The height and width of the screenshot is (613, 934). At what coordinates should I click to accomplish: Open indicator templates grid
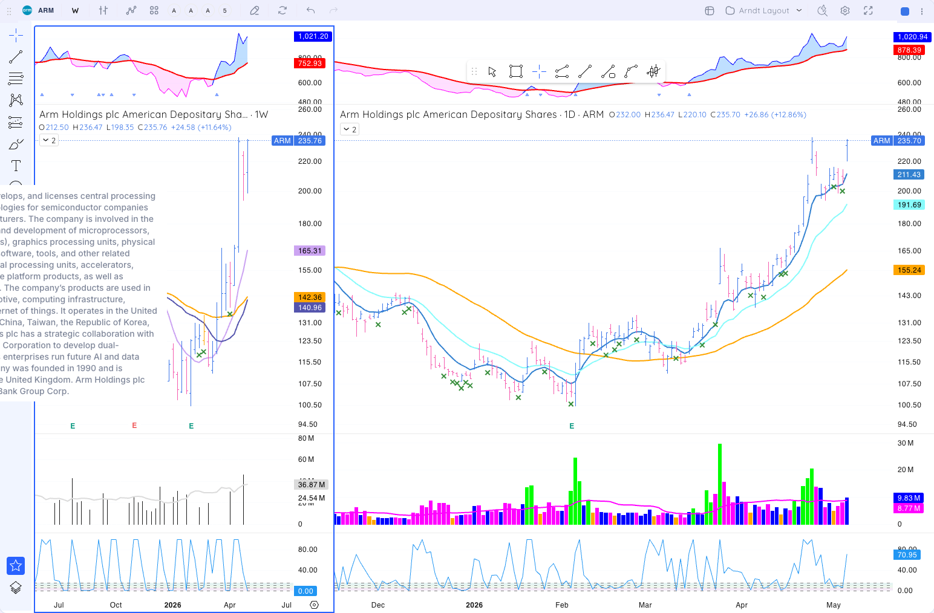(154, 10)
